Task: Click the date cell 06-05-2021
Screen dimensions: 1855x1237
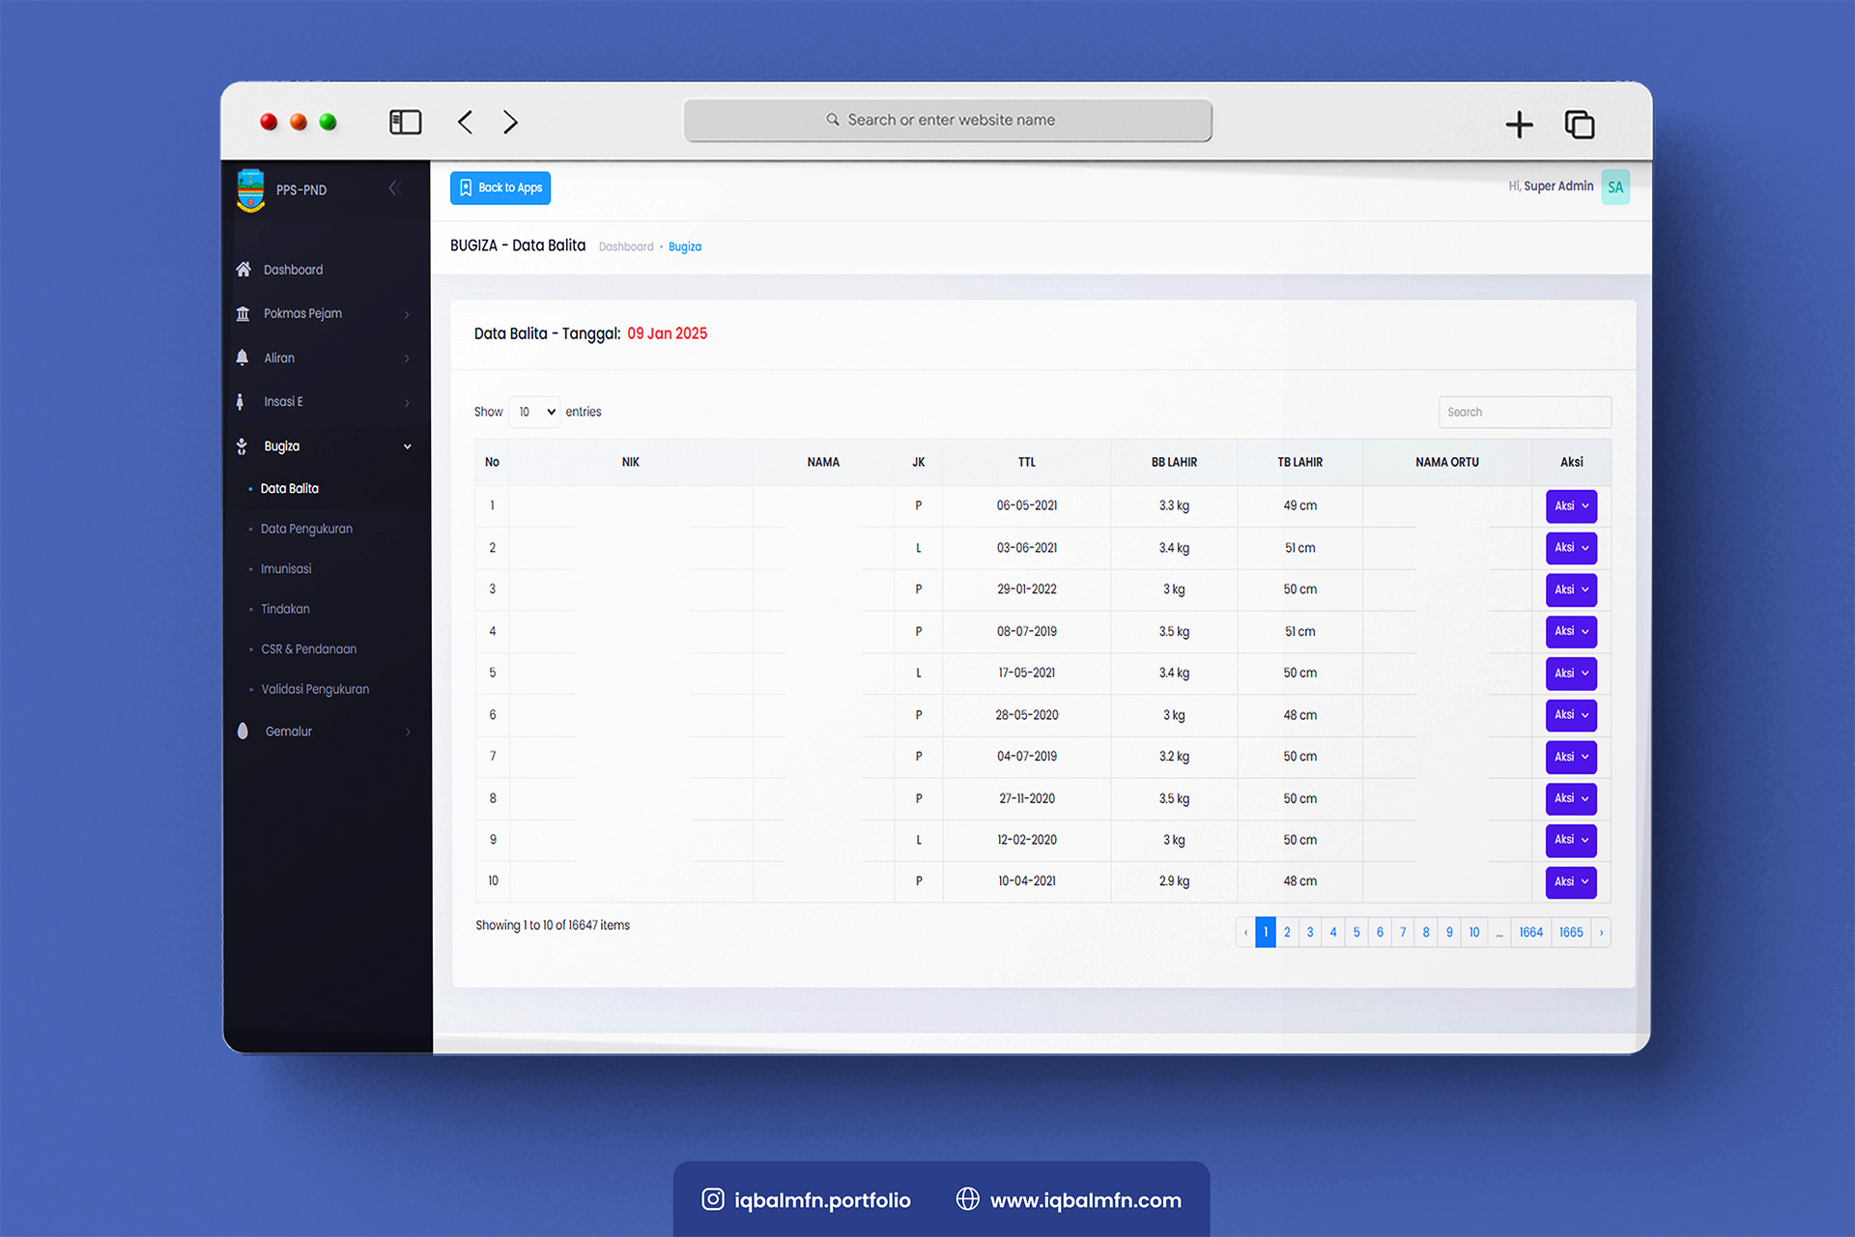Action: click(x=1027, y=505)
